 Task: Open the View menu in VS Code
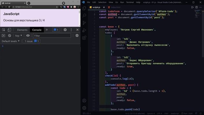coord(111,2)
